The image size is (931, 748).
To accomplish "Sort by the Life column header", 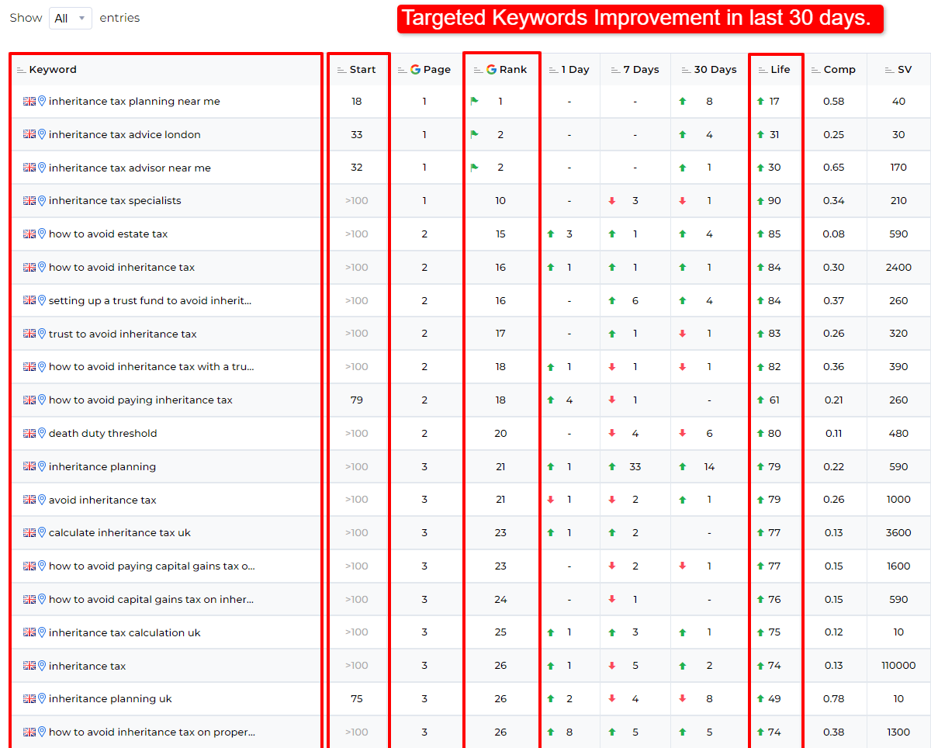I will click(780, 70).
